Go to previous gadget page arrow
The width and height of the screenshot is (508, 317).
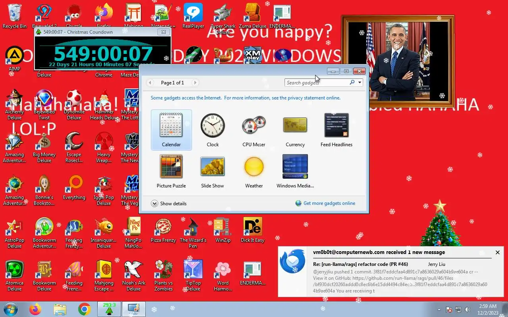[x=150, y=83]
